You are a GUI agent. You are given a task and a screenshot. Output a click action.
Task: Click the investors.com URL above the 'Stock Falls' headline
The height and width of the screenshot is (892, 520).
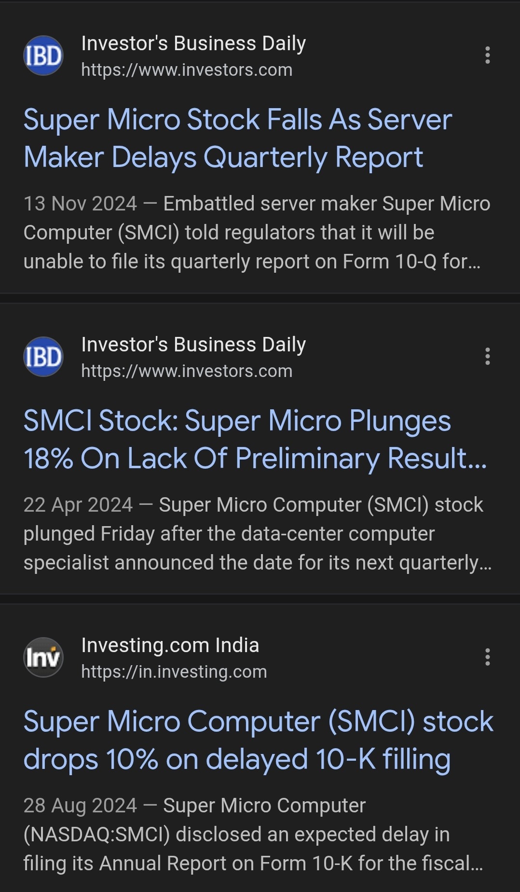[x=187, y=70]
